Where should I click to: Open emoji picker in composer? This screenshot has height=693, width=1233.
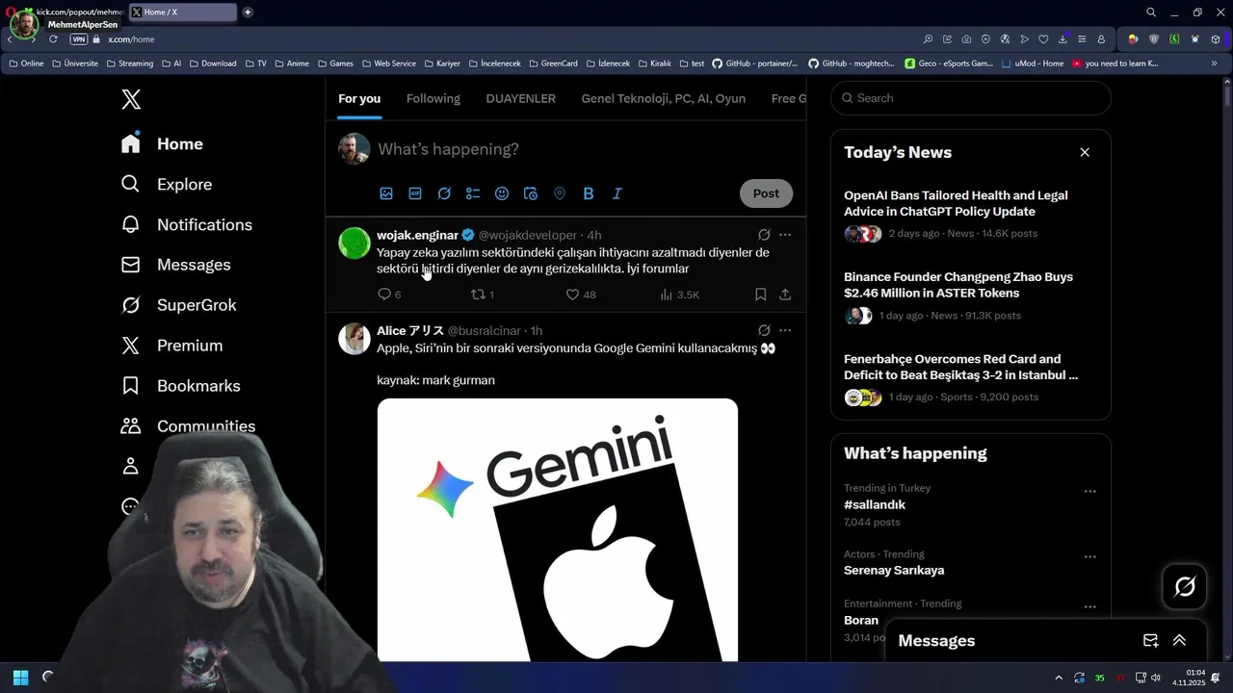point(502,193)
